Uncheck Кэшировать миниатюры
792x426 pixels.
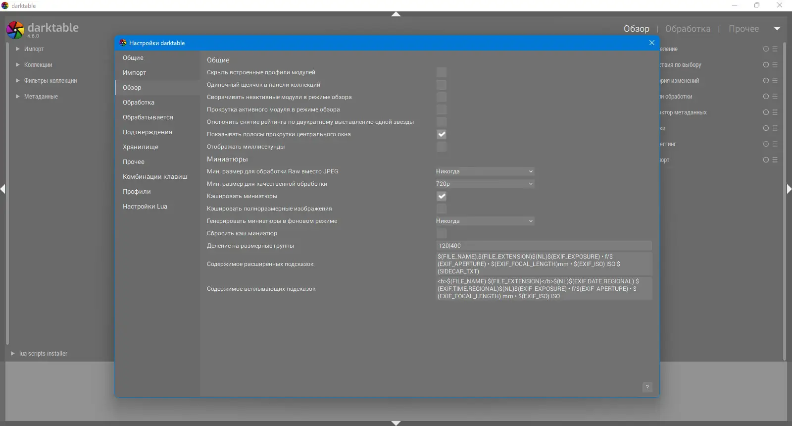pos(442,196)
